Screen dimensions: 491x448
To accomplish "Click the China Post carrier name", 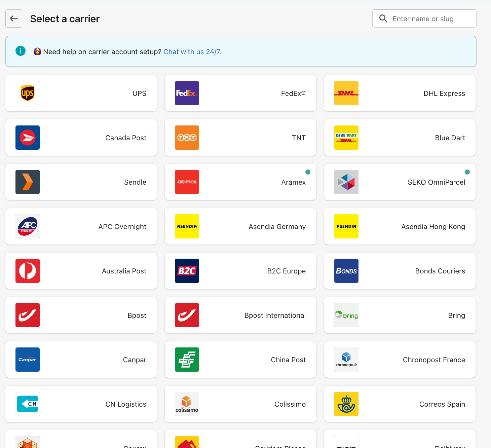I will [x=288, y=360].
